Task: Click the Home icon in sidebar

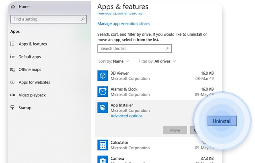Action: tap(13, 6)
